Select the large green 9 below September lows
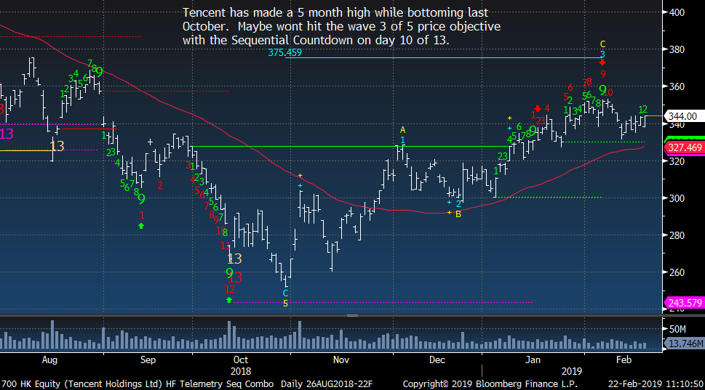705x390 pixels. click(x=142, y=199)
